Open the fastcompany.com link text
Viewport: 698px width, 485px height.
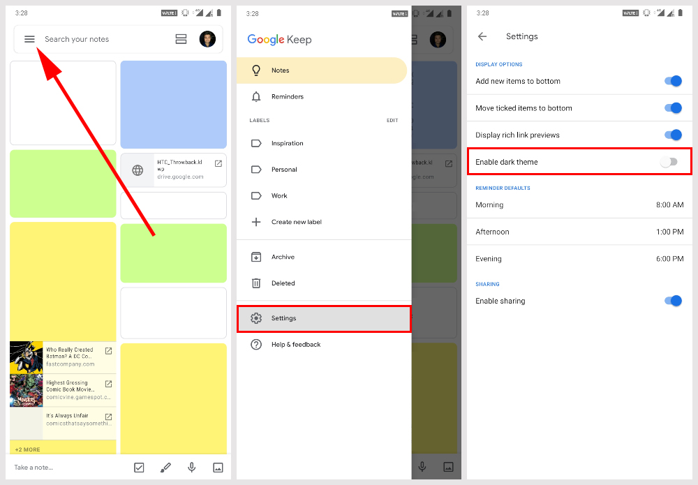coord(70,364)
